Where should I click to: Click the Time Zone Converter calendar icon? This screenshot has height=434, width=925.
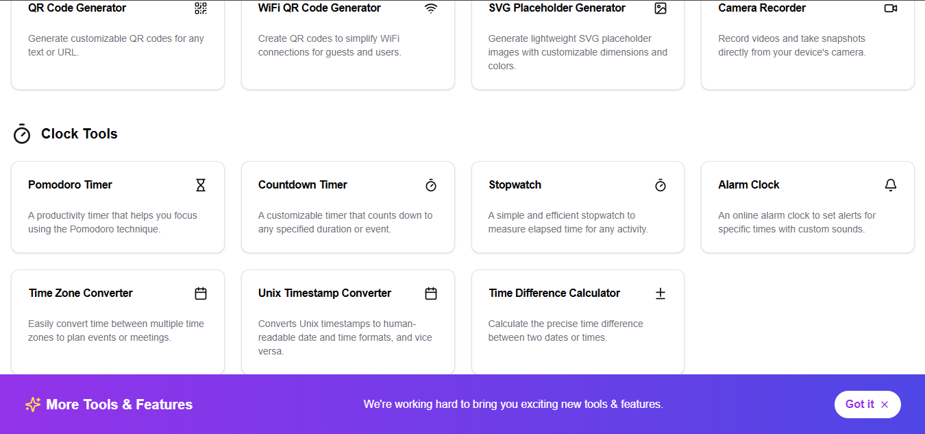(200, 293)
